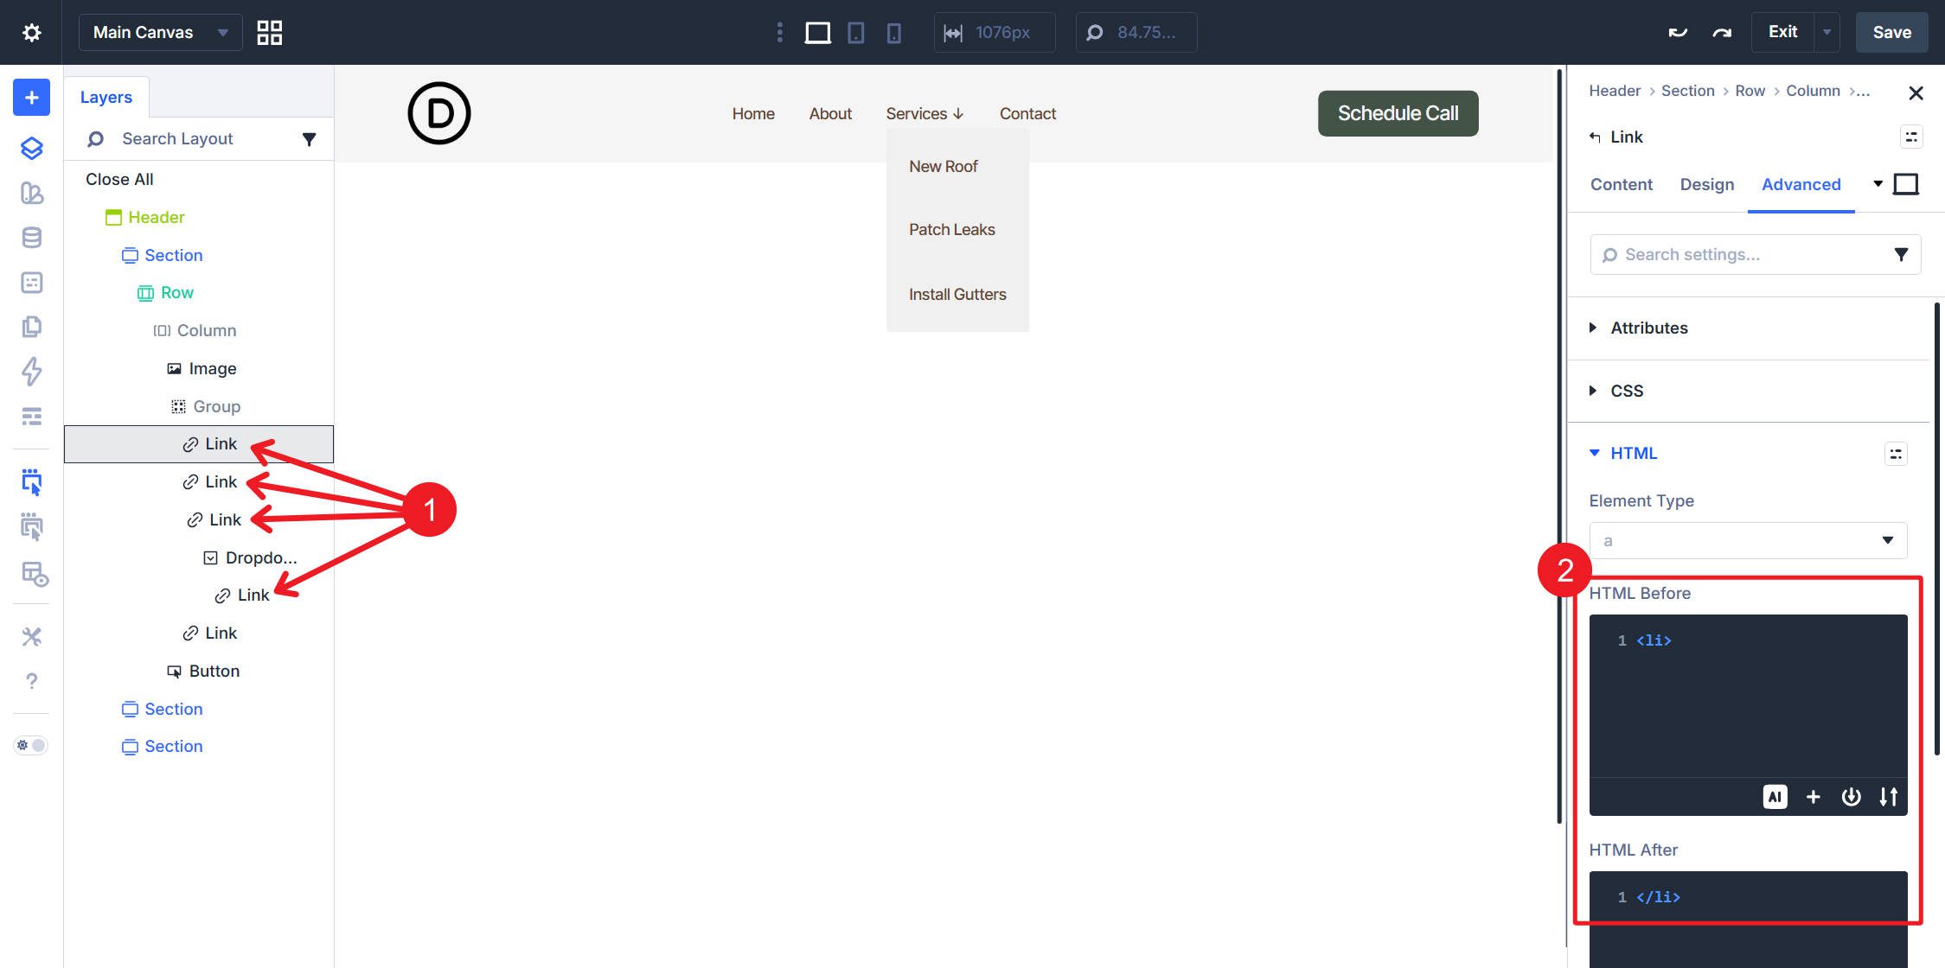Undo the last change
Image resolution: width=1945 pixels, height=968 pixels.
[x=1677, y=31]
